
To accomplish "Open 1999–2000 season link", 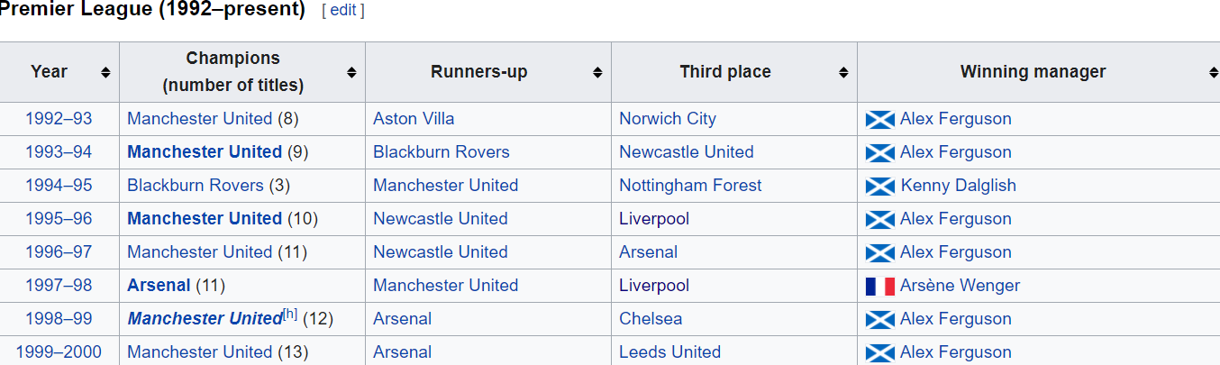I will pyautogui.click(x=59, y=352).
